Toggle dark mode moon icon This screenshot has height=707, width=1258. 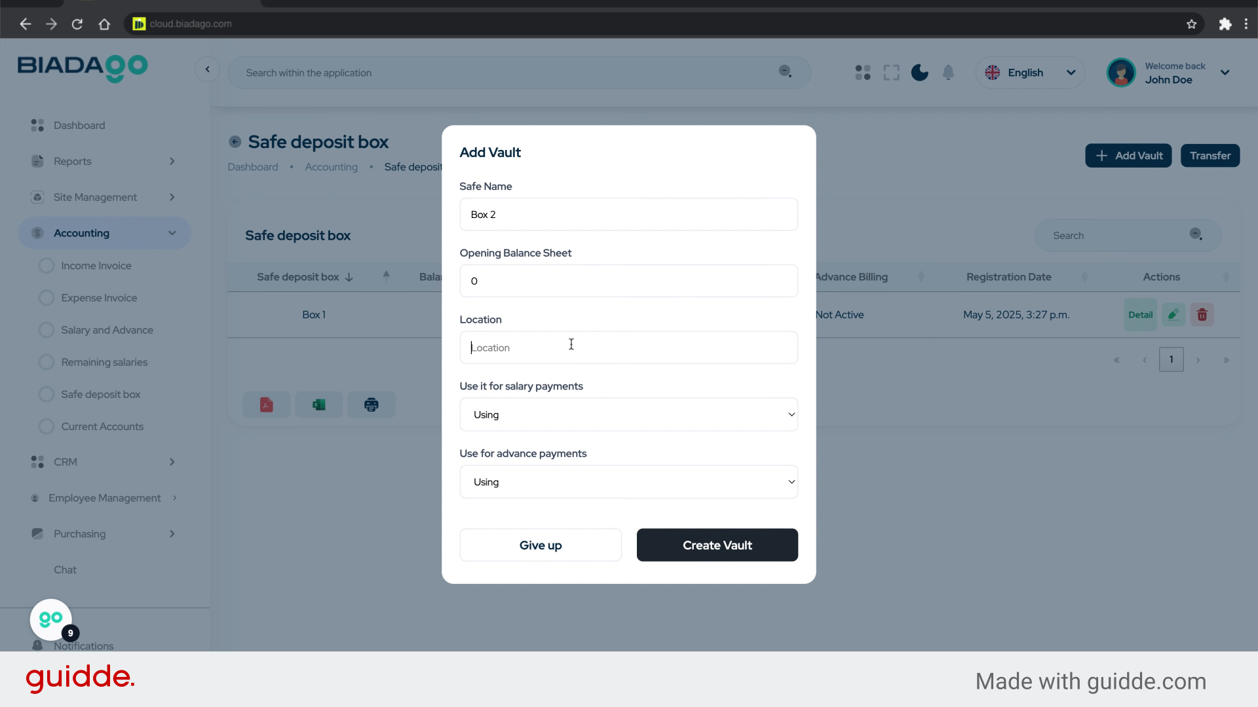[x=919, y=73]
